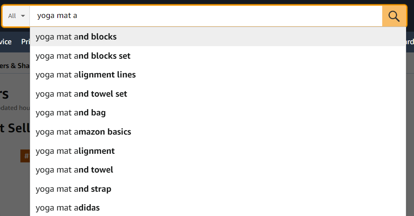
Task: Click the large cut-off 'rs' page title
Action: (5, 94)
